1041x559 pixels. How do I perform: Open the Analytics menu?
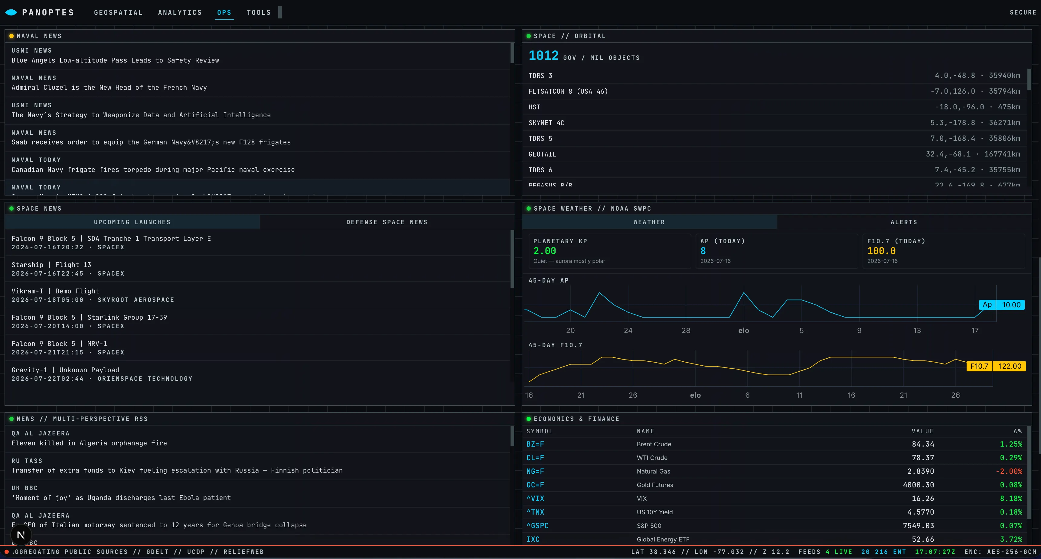pos(180,12)
